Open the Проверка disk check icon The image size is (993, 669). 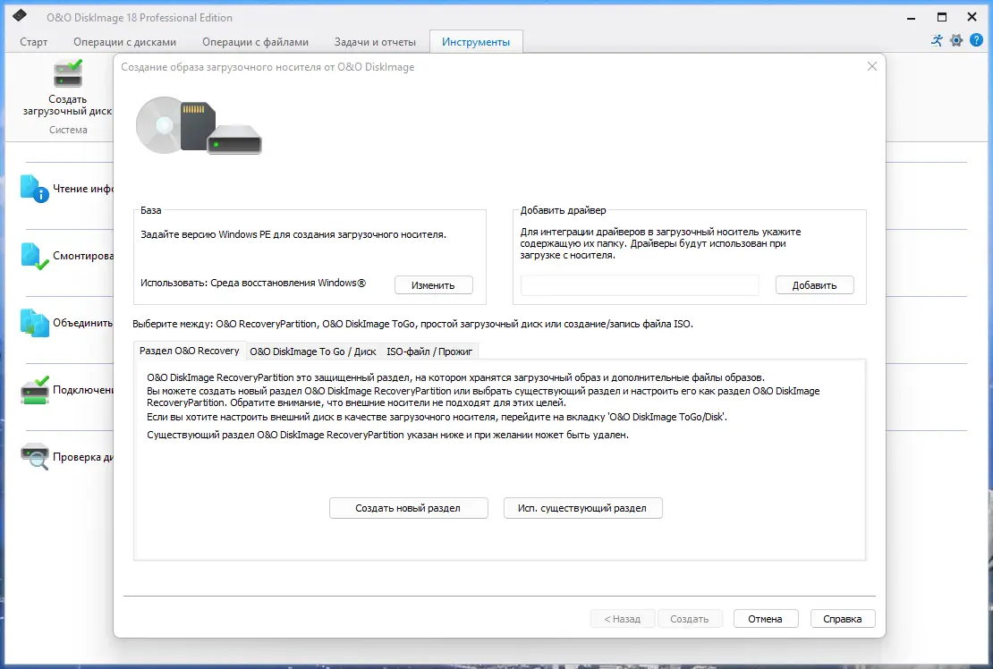pos(34,456)
